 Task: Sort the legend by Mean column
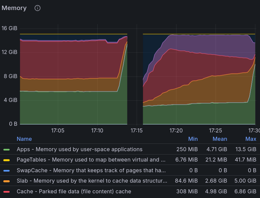(x=220, y=139)
